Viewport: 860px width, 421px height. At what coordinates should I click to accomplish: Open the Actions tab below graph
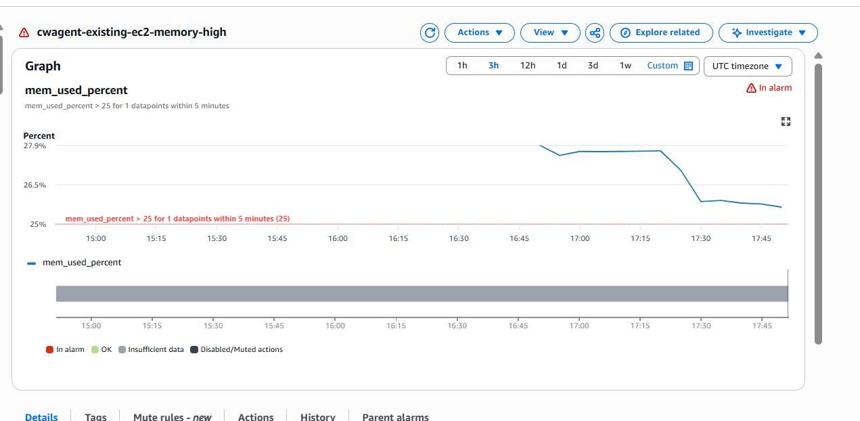256,416
